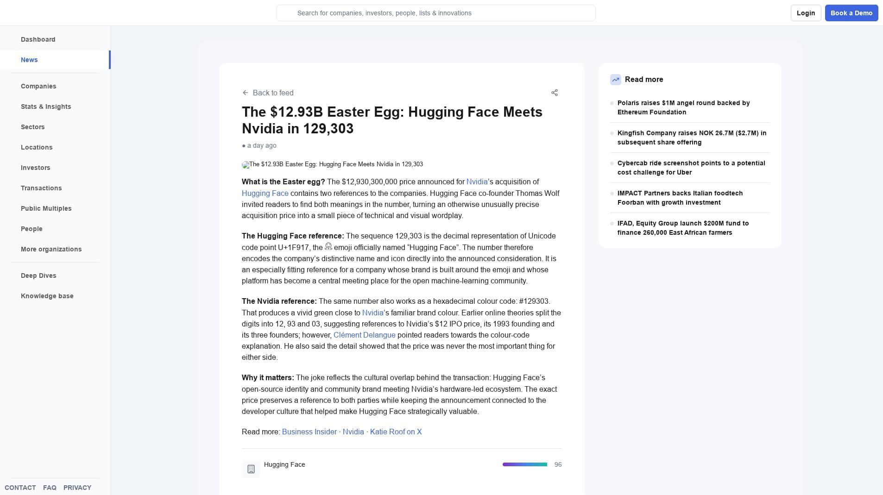
Task: Click the back arrow icon beside Back to feed
Action: 246,93
